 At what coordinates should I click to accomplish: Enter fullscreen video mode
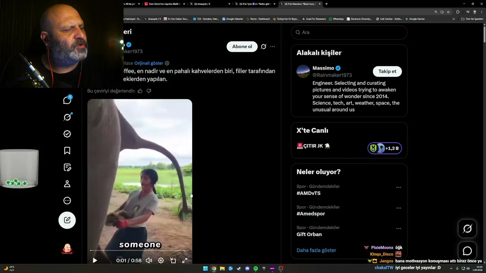(x=185, y=260)
